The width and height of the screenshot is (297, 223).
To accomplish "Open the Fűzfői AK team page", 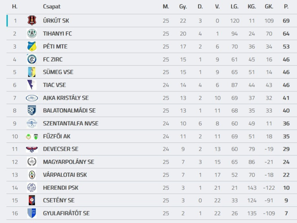I will click(56, 136).
